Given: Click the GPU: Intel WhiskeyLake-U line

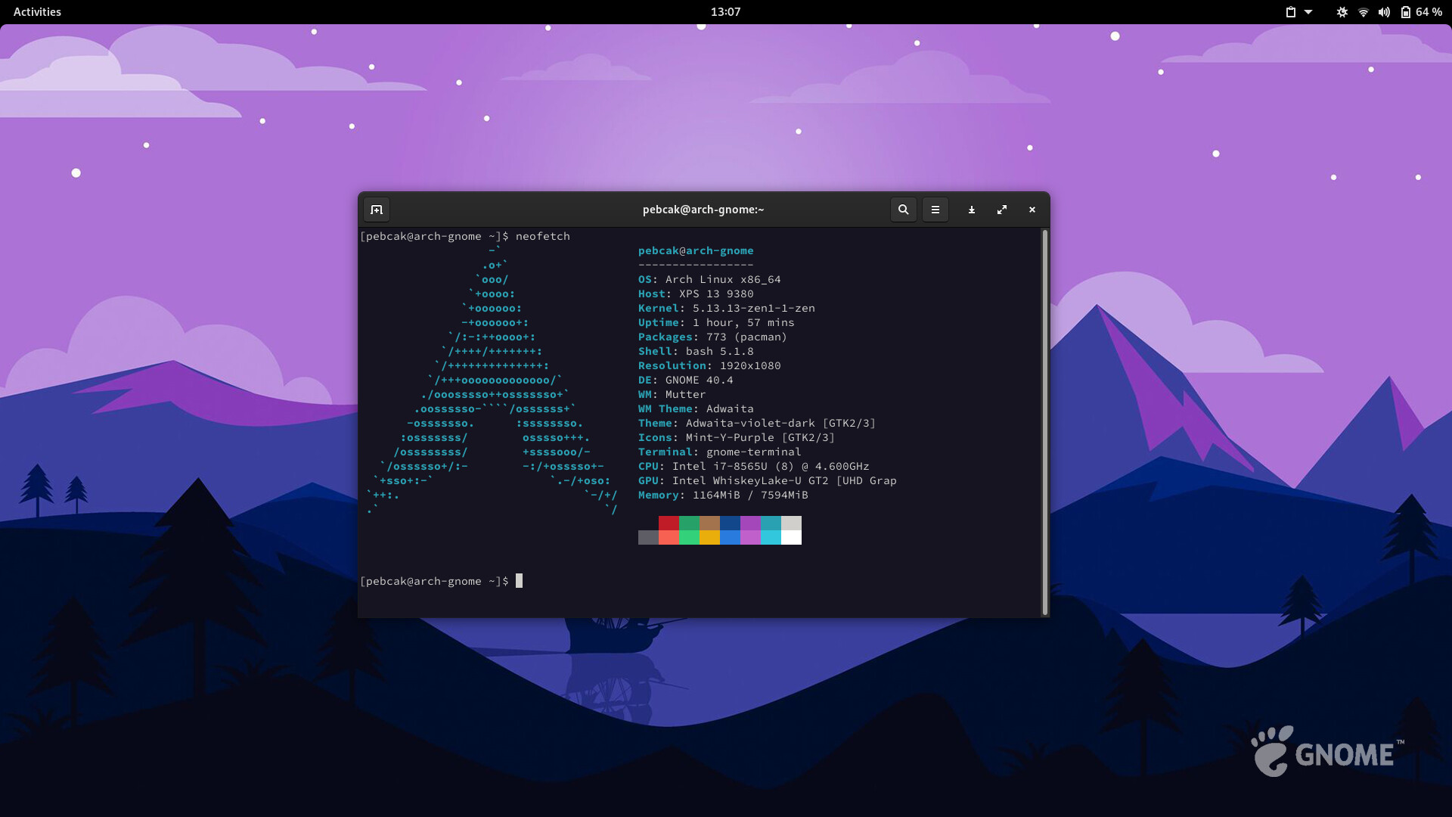Looking at the screenshot, I should pos(768,480).
